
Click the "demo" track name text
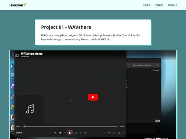(x=19, y=132)
